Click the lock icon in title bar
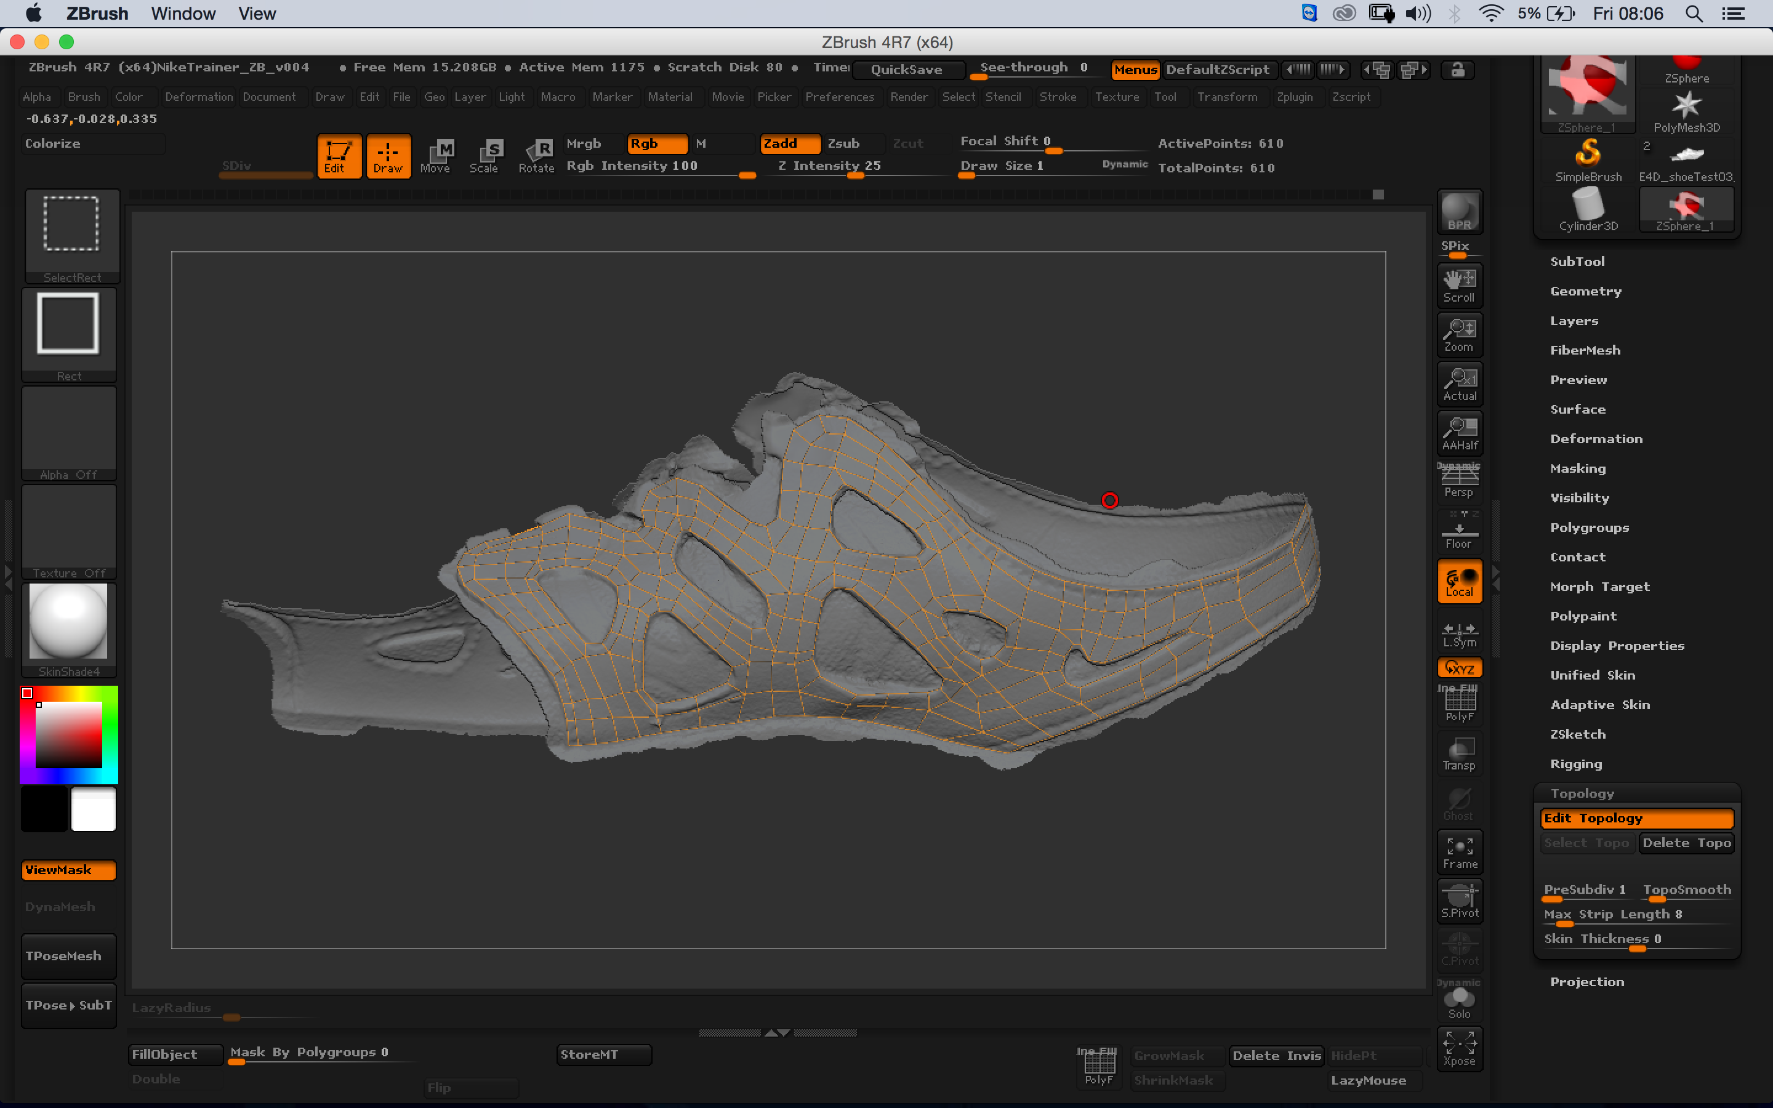Screen dimensions: 1773x1108 pos(1457,70)
